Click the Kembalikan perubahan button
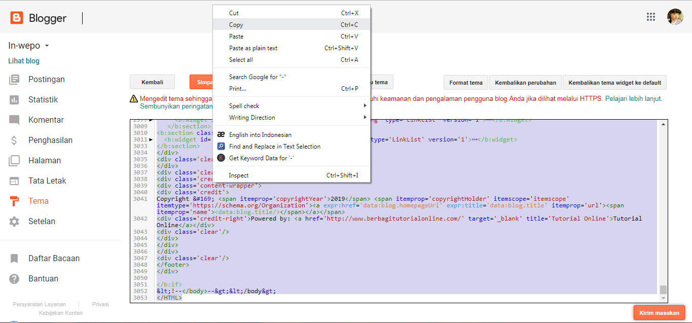The height and width of the screenshot is (323, 692). click(x=525, y=83)
